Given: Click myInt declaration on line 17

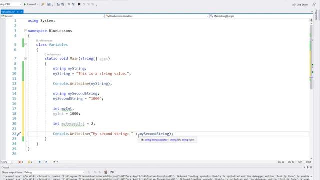Looking at the screenshot, I should pos(67,109).
